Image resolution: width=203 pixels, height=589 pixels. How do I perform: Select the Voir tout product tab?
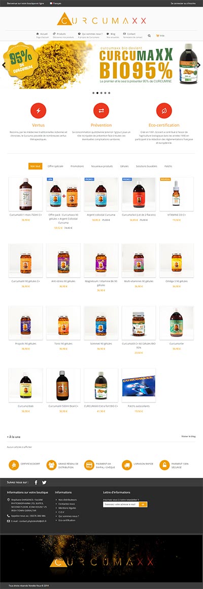(x=36, y=166)
